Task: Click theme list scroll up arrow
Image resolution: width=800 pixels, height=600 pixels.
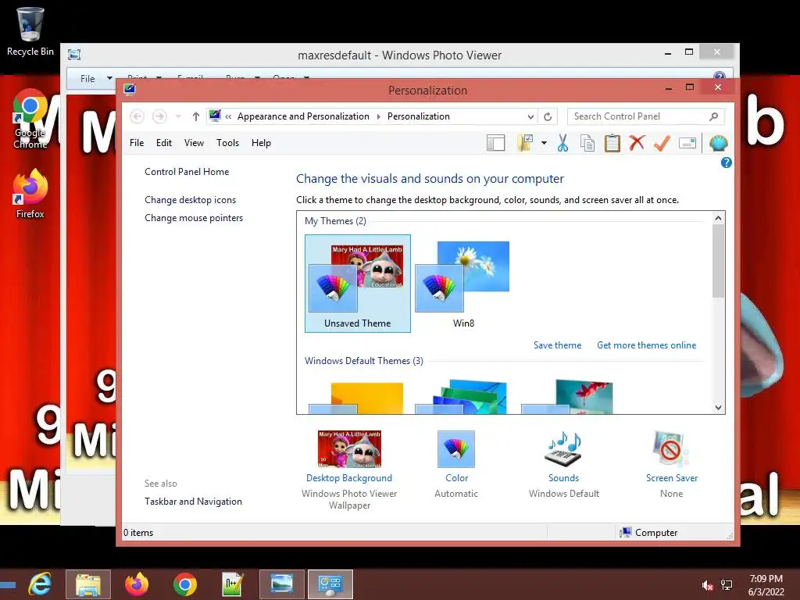Action: point(718,219)
